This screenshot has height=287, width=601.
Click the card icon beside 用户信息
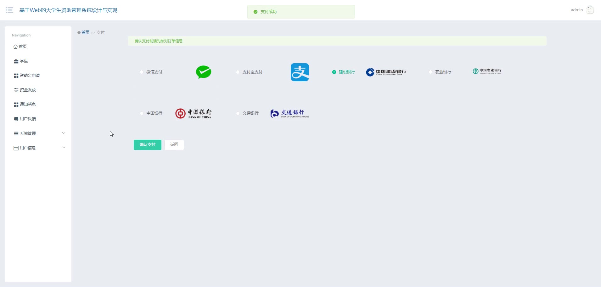pos(16,148)
